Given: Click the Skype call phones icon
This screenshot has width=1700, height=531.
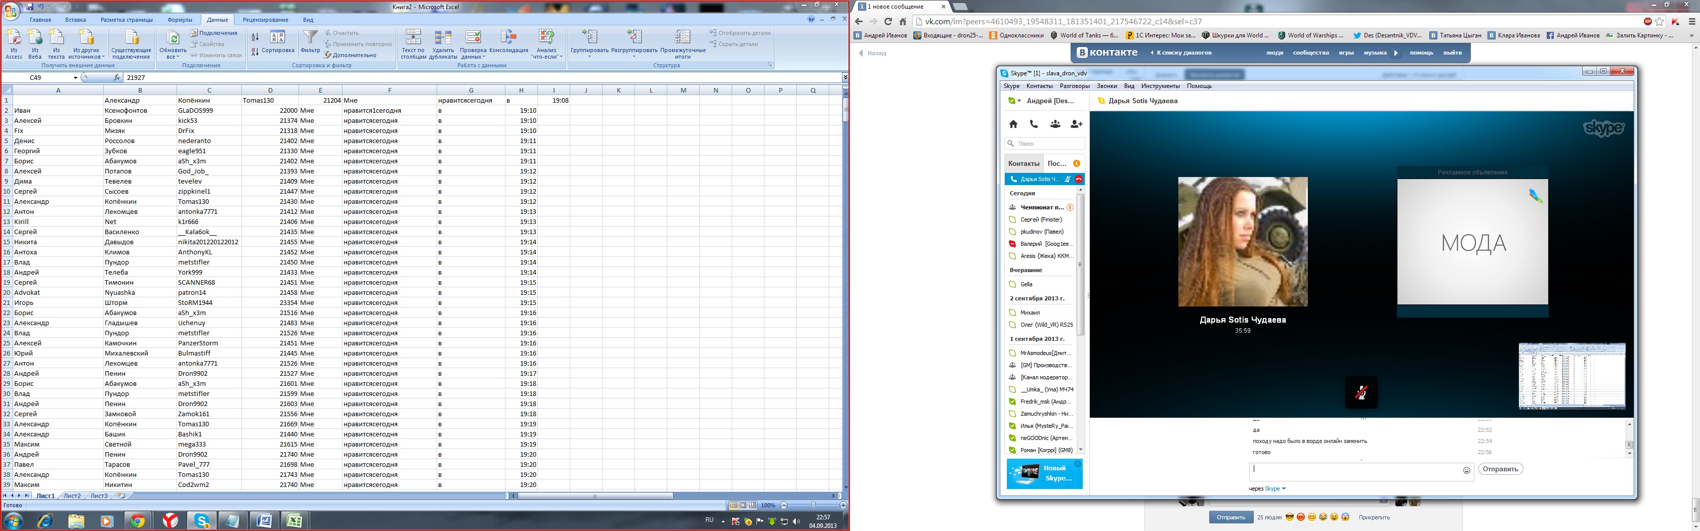Looking at the screenshot, I should coord(1034,124).
